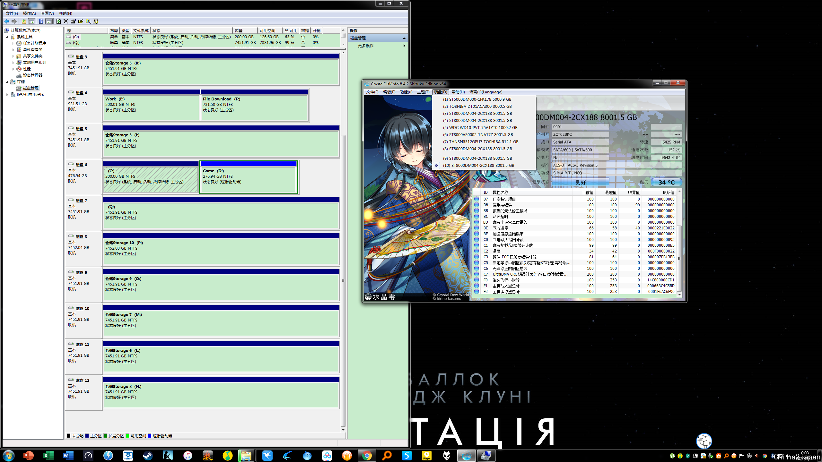This screenshot has height=462, width=822.
Task: Expand the 任务计划程序 tree node
Action: pos(13,43)
